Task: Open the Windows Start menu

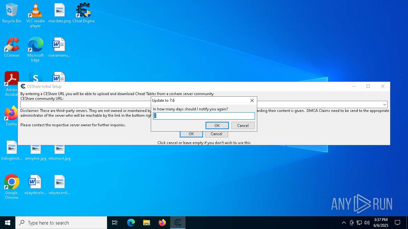Action: (8, 223)
